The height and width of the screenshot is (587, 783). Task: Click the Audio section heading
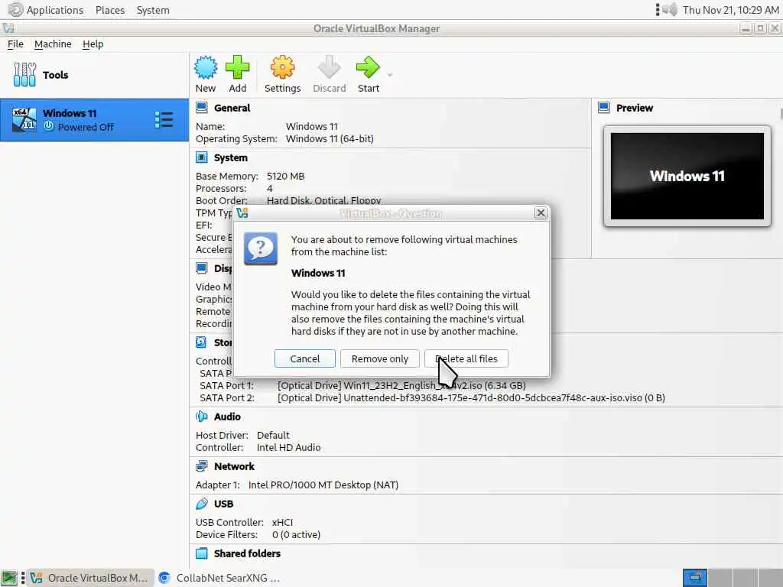[x=227, y=417]
